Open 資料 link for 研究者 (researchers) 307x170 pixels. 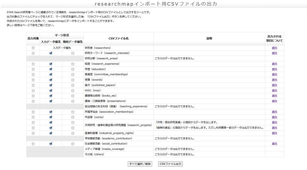pyautogui.click(x=274, y=48)
